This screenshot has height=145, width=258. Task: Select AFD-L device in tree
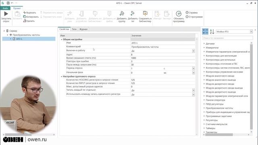(19, 39)
